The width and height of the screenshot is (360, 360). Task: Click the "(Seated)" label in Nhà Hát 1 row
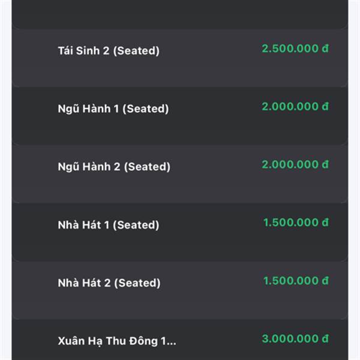point(136,225)
